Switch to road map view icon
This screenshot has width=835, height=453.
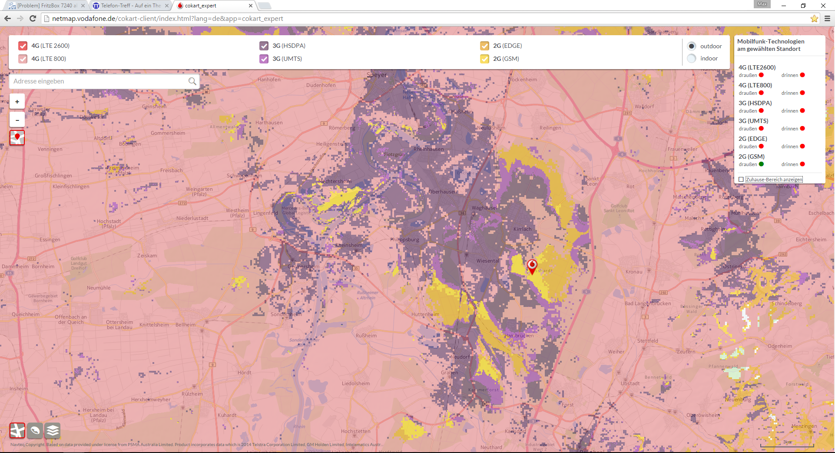17,430
